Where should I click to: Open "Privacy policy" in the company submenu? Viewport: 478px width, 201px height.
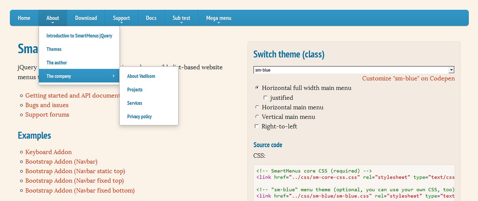(x=139, y=116)
